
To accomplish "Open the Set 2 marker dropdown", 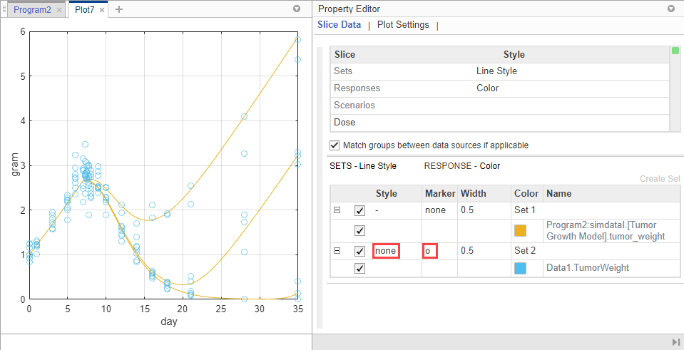I will (430, 251).
